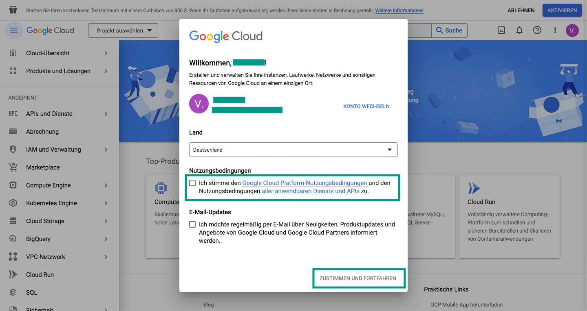Click the Cloud Storage icon in sidebar
587x311 pixels.
(13, 221)
